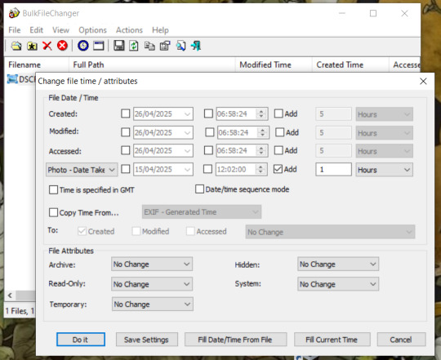Image resolution: width=441 pixels, height=360 pixels.
Task: Click the file list scroll left arrow
Action: (10, 296)
